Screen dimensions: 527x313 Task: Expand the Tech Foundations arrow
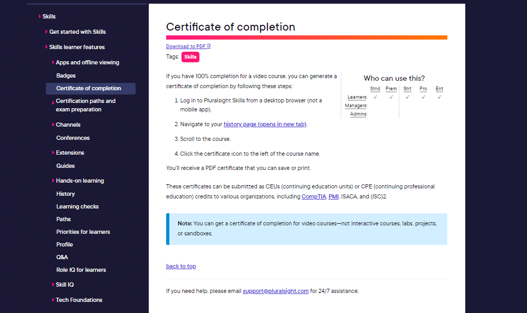(53, 300)
